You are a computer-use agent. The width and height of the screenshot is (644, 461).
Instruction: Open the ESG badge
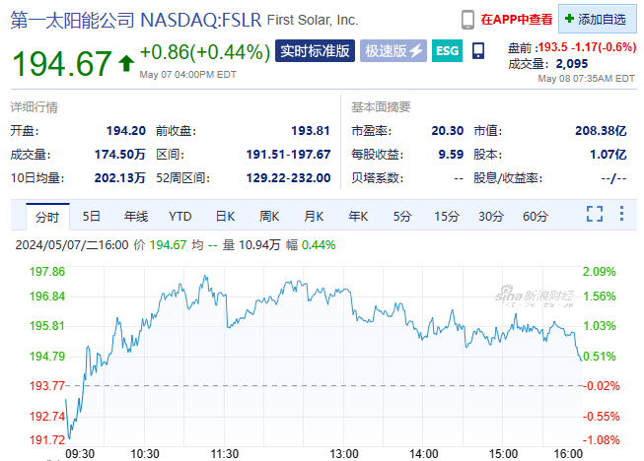point(447,51)
